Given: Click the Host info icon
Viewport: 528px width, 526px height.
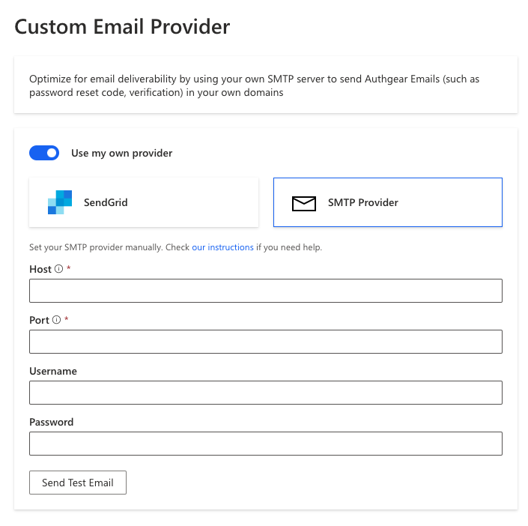Looking at the screenshot, I should (x=58, y=268).
